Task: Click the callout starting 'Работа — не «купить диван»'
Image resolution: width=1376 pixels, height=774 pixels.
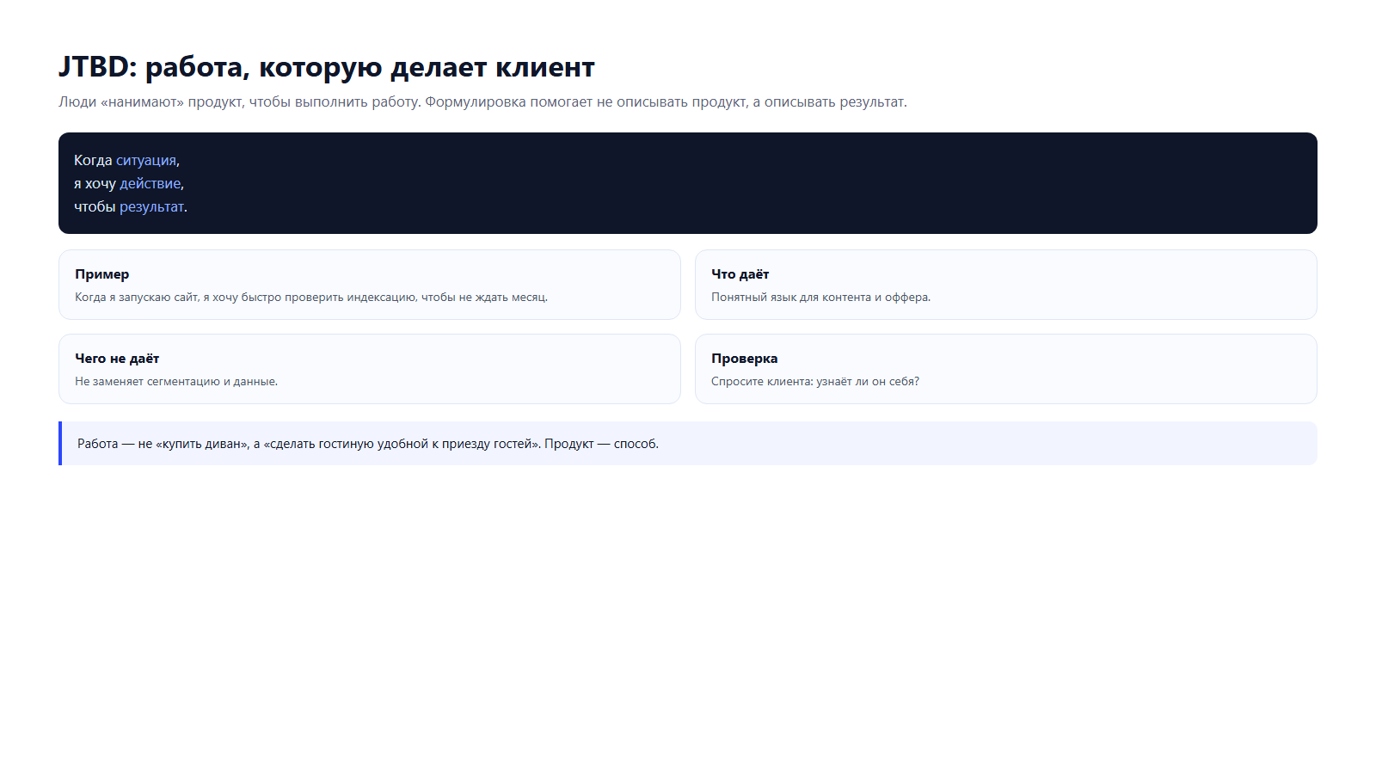Action: click(x=688, y=444)
